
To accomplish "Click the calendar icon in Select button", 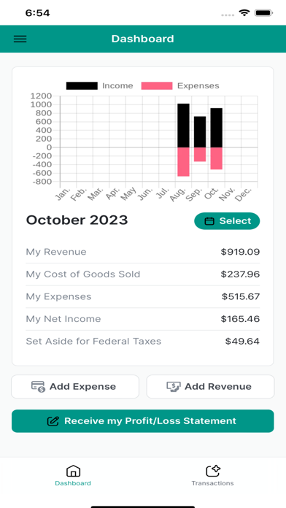I will (x=209, y=221).
